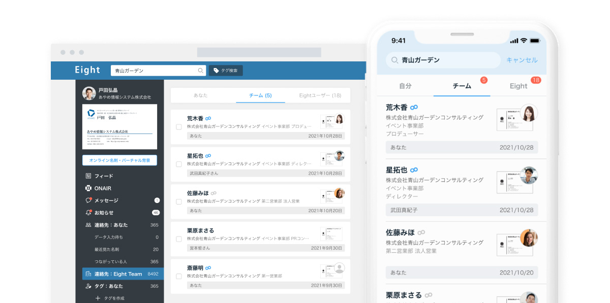This screenshot has width=610, height=303.
Task: Click the magnifier icon in the search bar
Action: coord(200,70)
